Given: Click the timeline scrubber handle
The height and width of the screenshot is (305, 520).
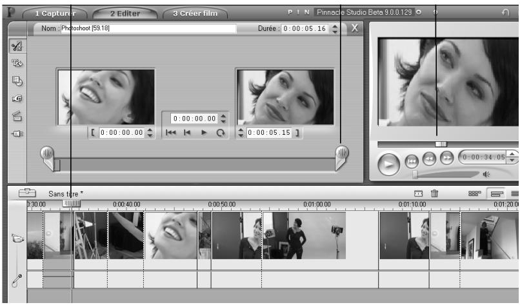Looking at the screenshot, I should [72, 203].
